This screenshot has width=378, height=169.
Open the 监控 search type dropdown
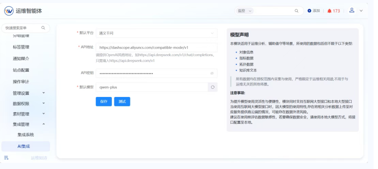tap(245, 11)
